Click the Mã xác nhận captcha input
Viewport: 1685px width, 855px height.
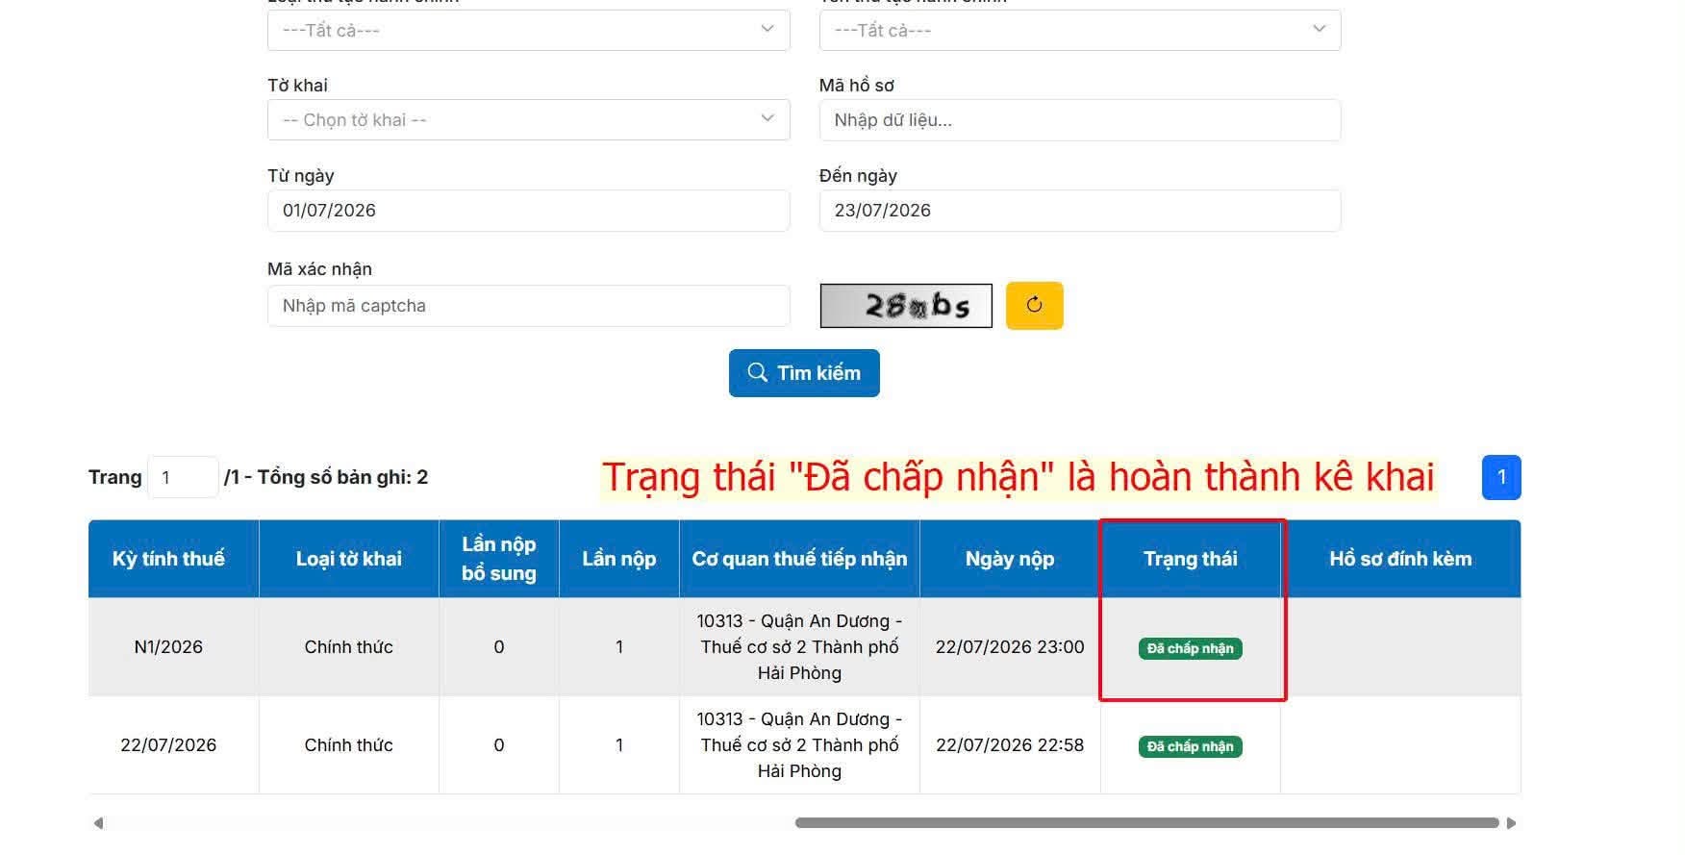click(x=528, y=306)
